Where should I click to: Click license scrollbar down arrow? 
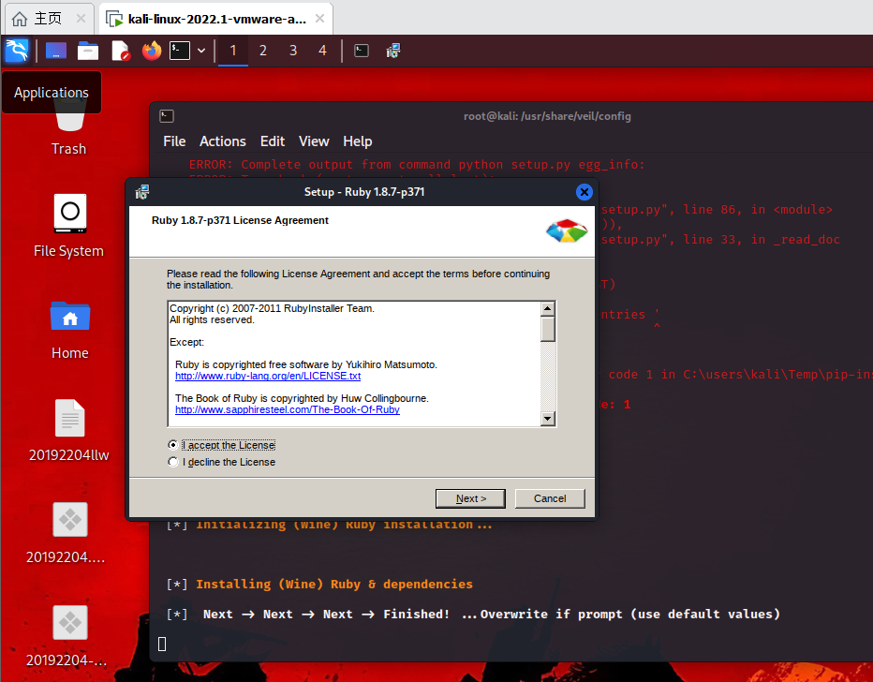point(548,419)
